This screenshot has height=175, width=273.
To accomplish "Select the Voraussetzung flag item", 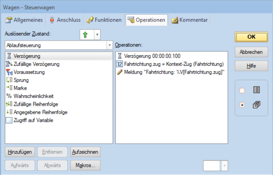I will point(29,72).
